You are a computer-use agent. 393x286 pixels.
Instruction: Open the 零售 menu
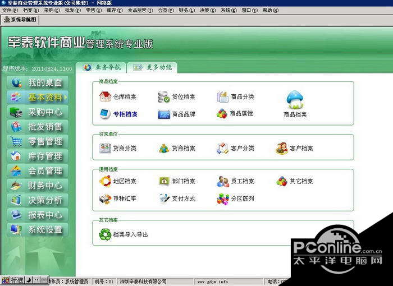(94, 10)
